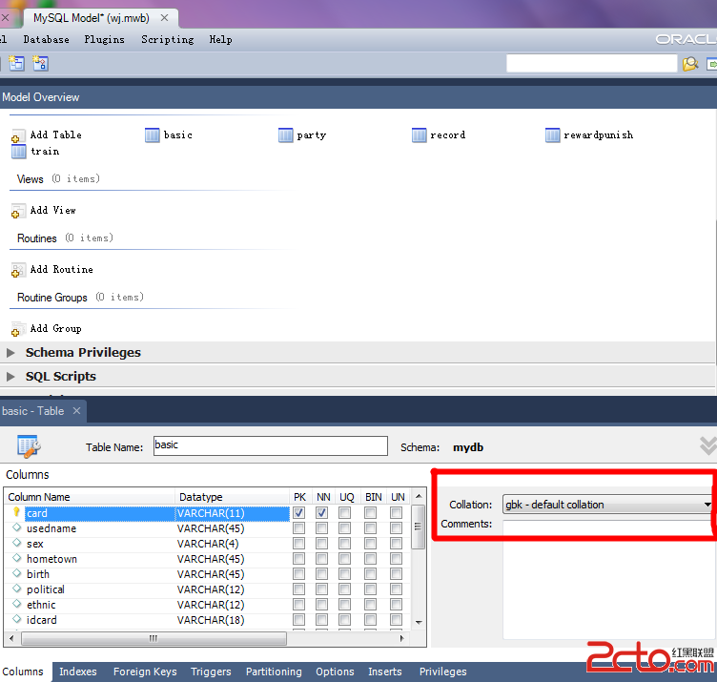Check UQ checkbox for card column
Viewport: 717px width, 682px height.
point(345,513)
